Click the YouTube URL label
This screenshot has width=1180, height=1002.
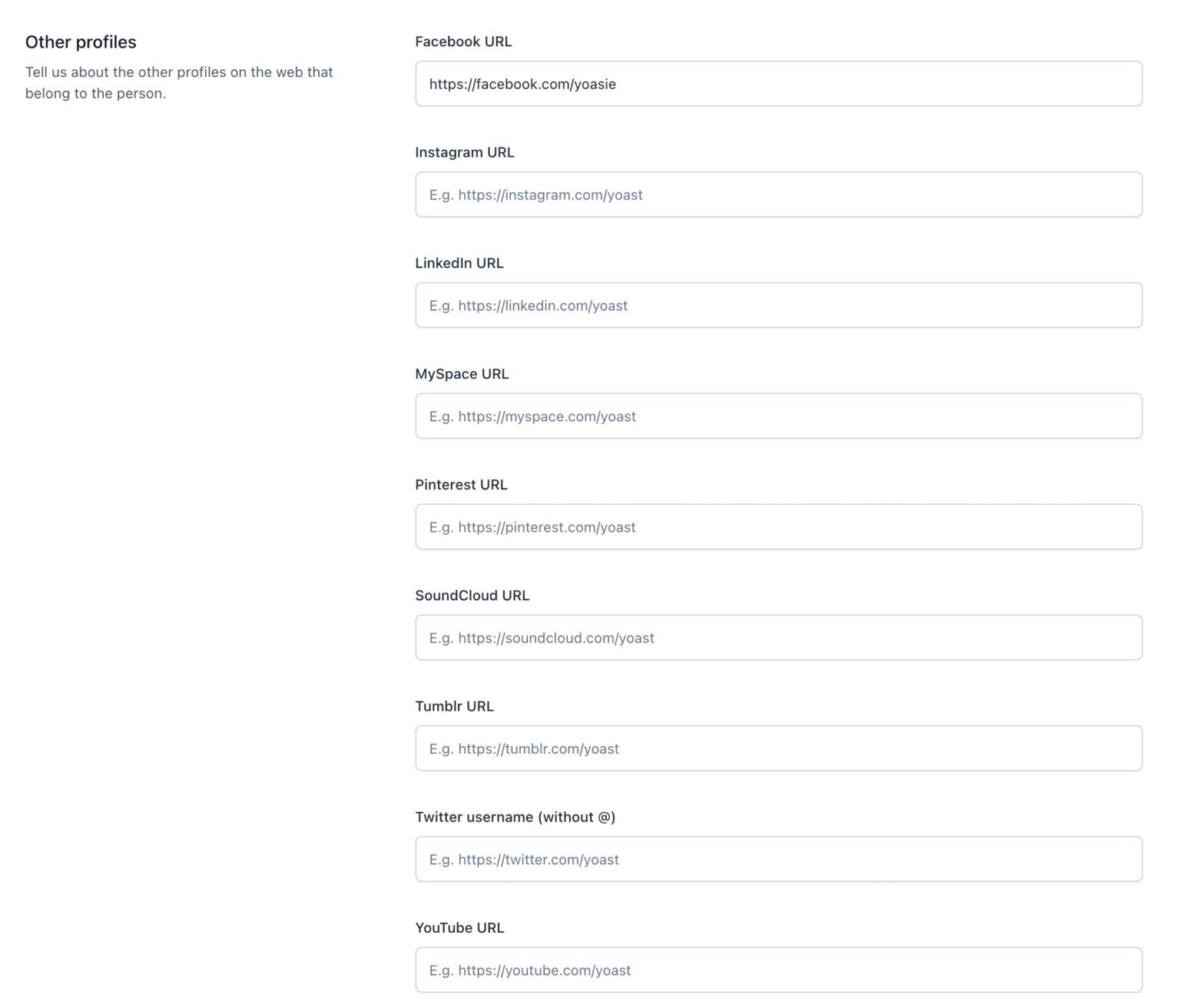click(459, 927)
